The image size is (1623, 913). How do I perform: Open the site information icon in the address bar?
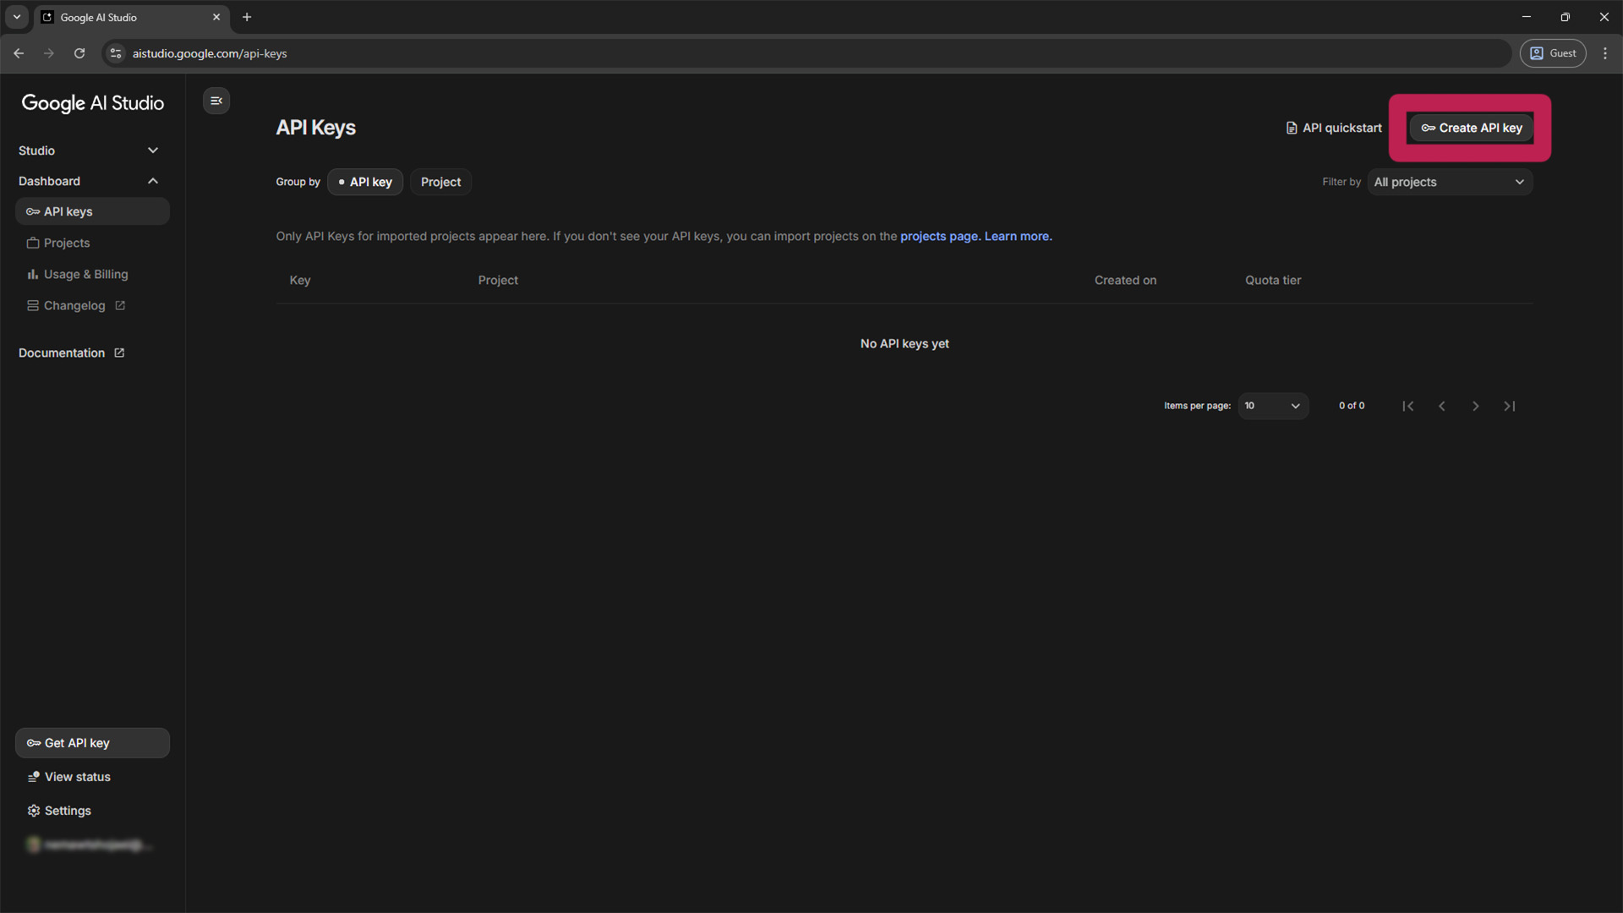[116, 53]
